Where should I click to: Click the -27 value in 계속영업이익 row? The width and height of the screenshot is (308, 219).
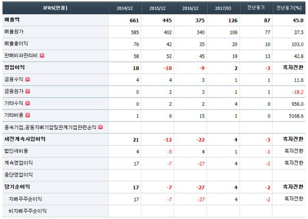(x=201, y=164)
